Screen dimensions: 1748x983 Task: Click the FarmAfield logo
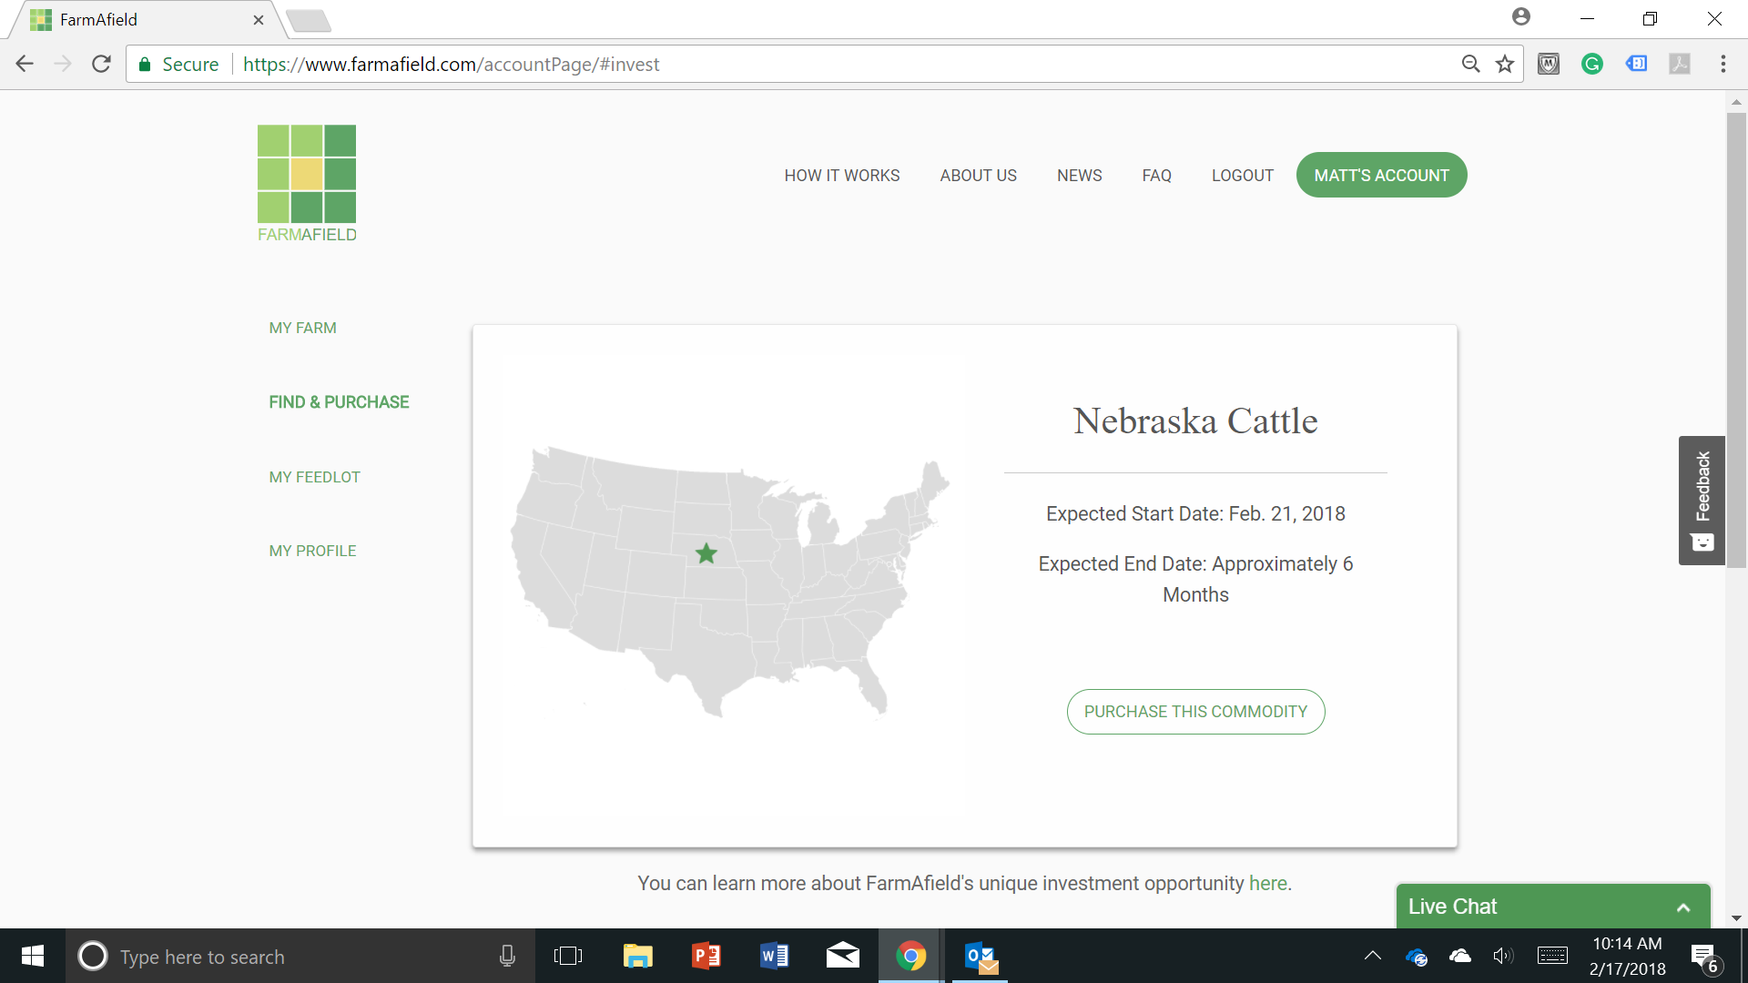(307, 183)
